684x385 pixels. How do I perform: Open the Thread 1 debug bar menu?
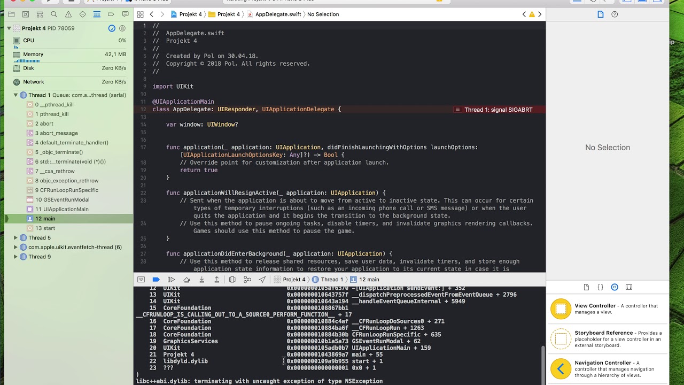click(328, 280)
